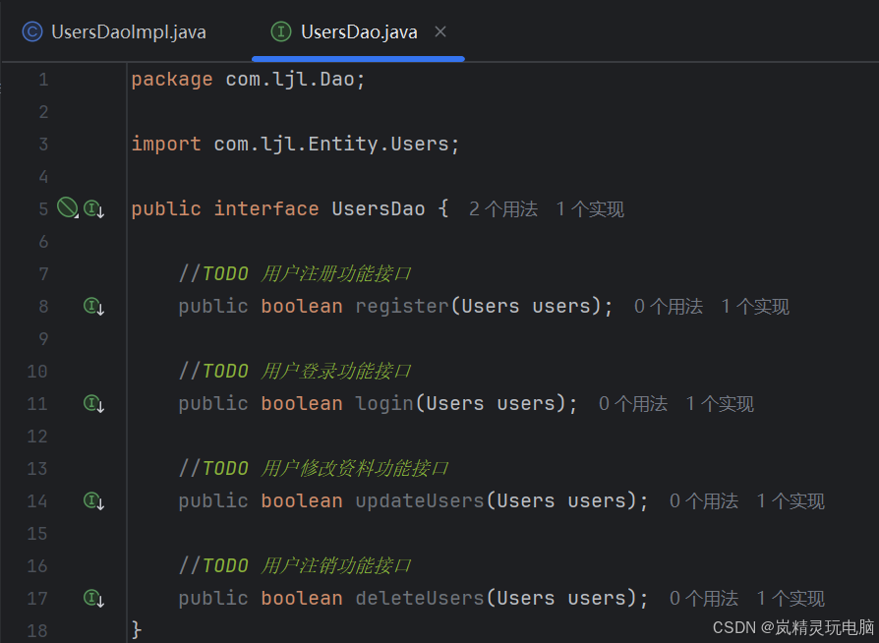This screenshot has width=879, height=643.
Task: Click the TODO comment '用户登录功能接口'
Action: [x=336, y=371]
